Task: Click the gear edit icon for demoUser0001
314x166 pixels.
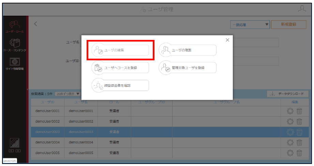Action: (290, 111)
